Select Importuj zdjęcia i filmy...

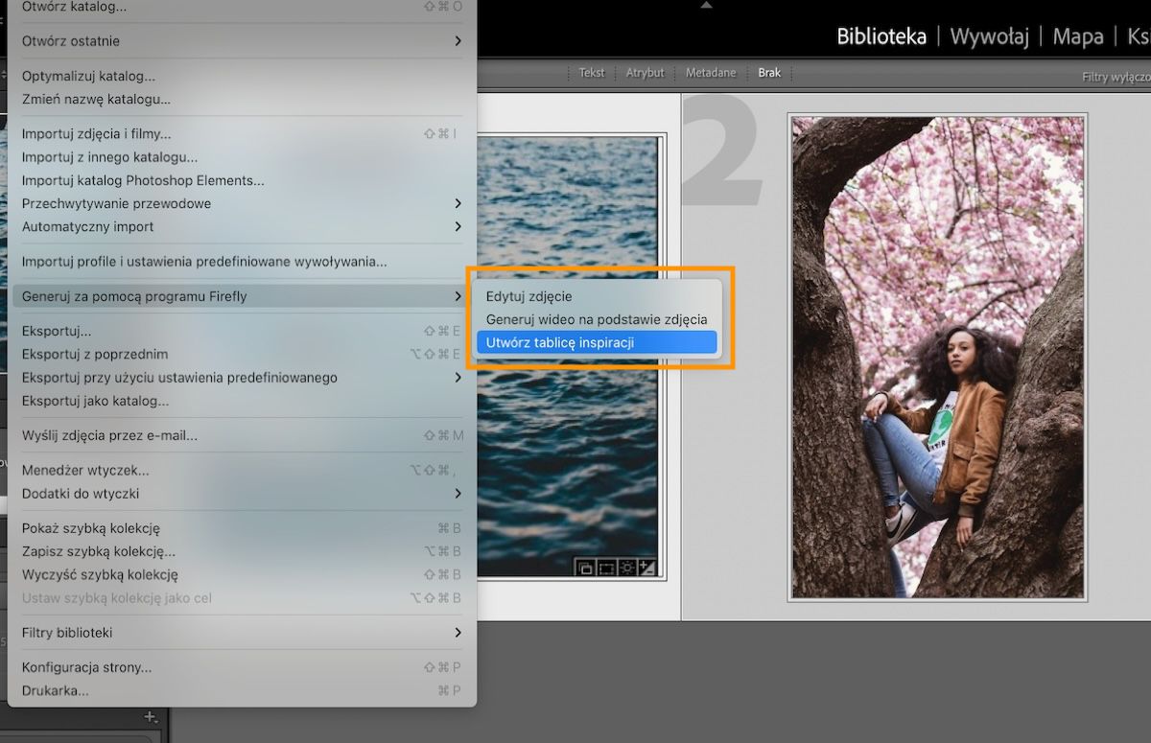242,133
